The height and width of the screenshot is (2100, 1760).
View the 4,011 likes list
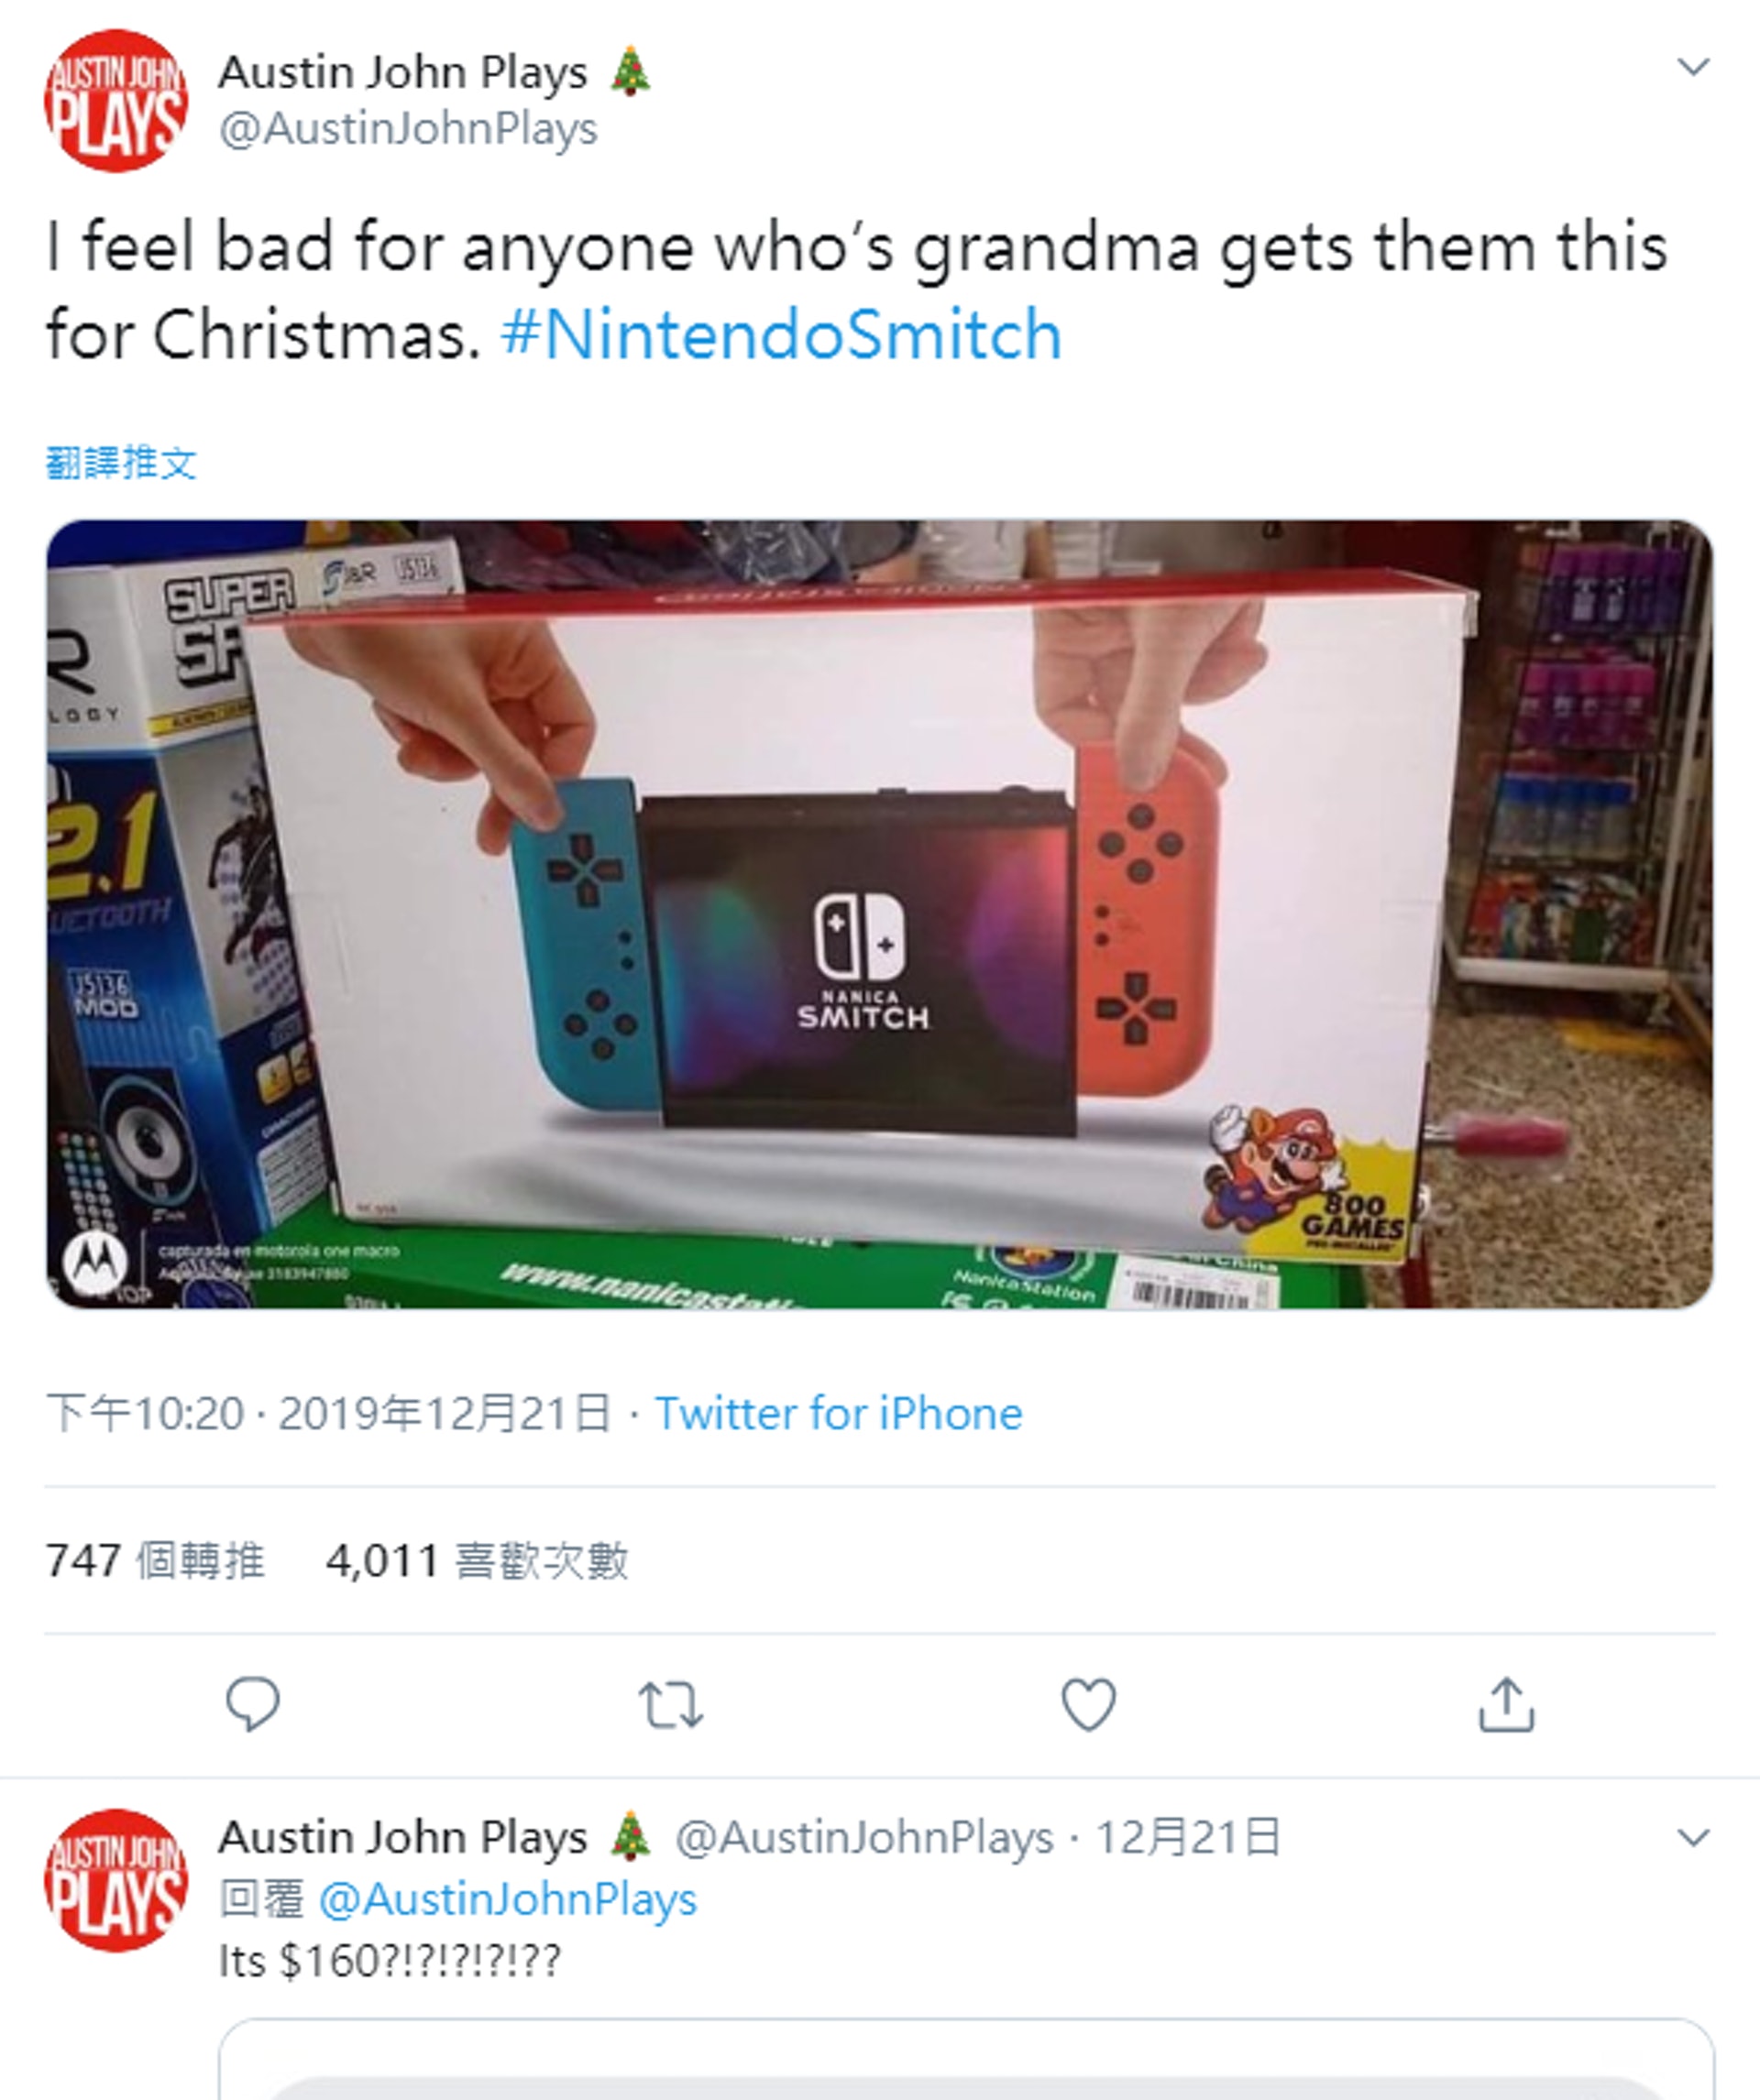coord(478,1561)
